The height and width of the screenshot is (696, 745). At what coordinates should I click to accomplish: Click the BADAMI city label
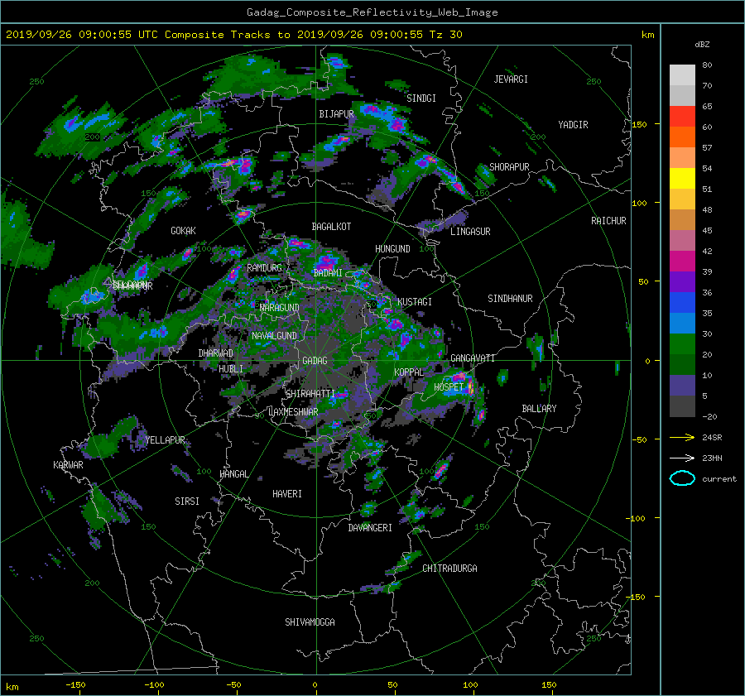[x=328, y=273]
